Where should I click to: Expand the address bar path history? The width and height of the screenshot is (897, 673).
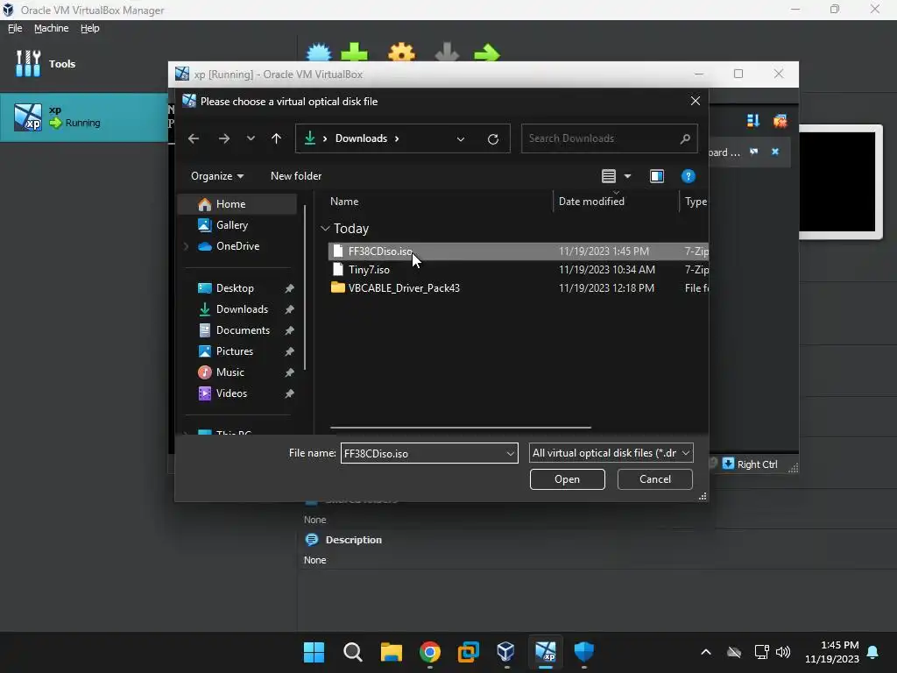461,139
